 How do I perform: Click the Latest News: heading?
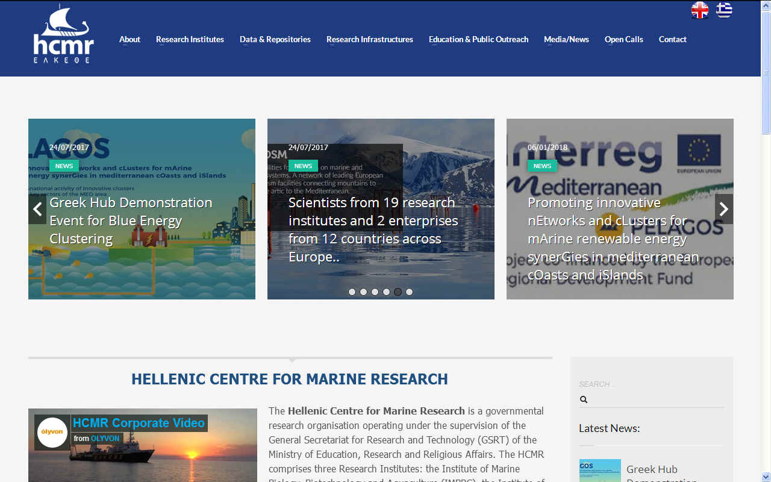click(x=609, y=428)
